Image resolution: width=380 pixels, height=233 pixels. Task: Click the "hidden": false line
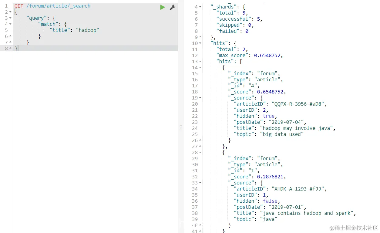coord(257,201)
